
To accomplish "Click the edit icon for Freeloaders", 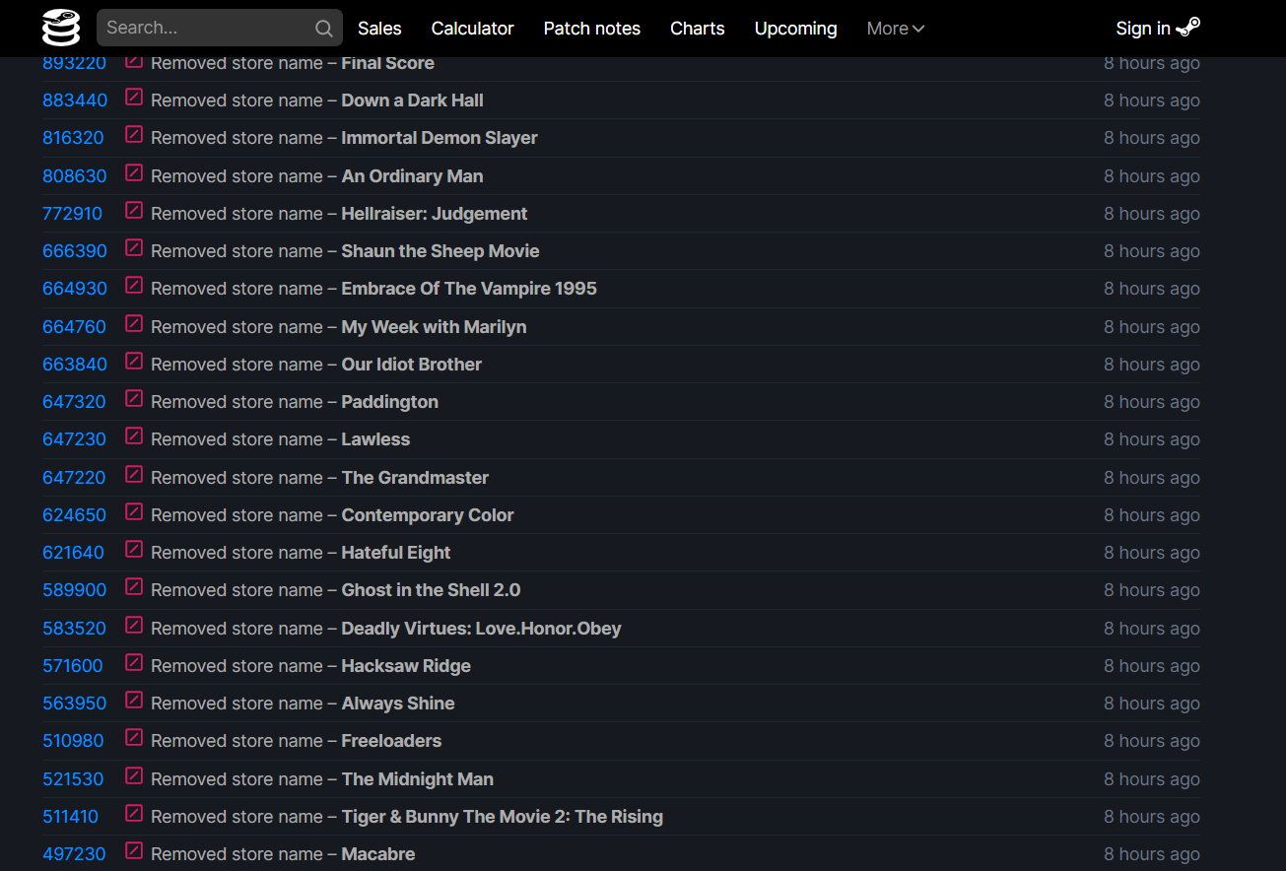I will 134,738.
